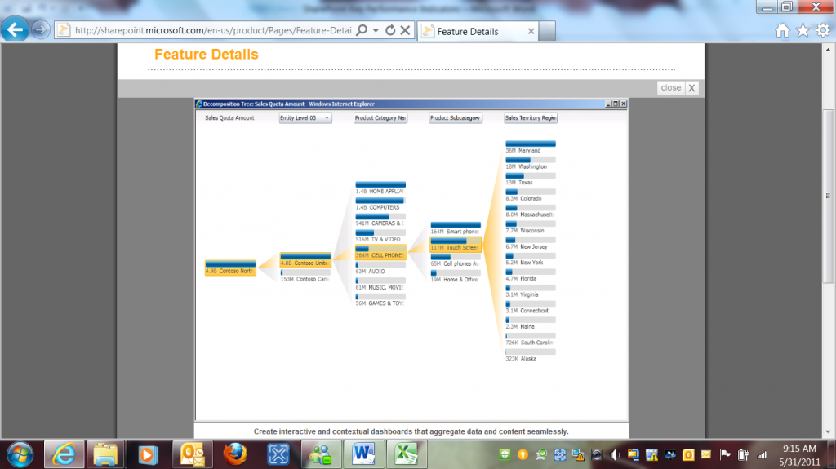Screen dimensions: 836x469
Task: Open Microsoft Excel from the taskbar
Action: tap(407, 454)
